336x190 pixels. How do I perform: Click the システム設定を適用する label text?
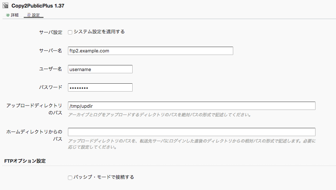click(99, 32)
